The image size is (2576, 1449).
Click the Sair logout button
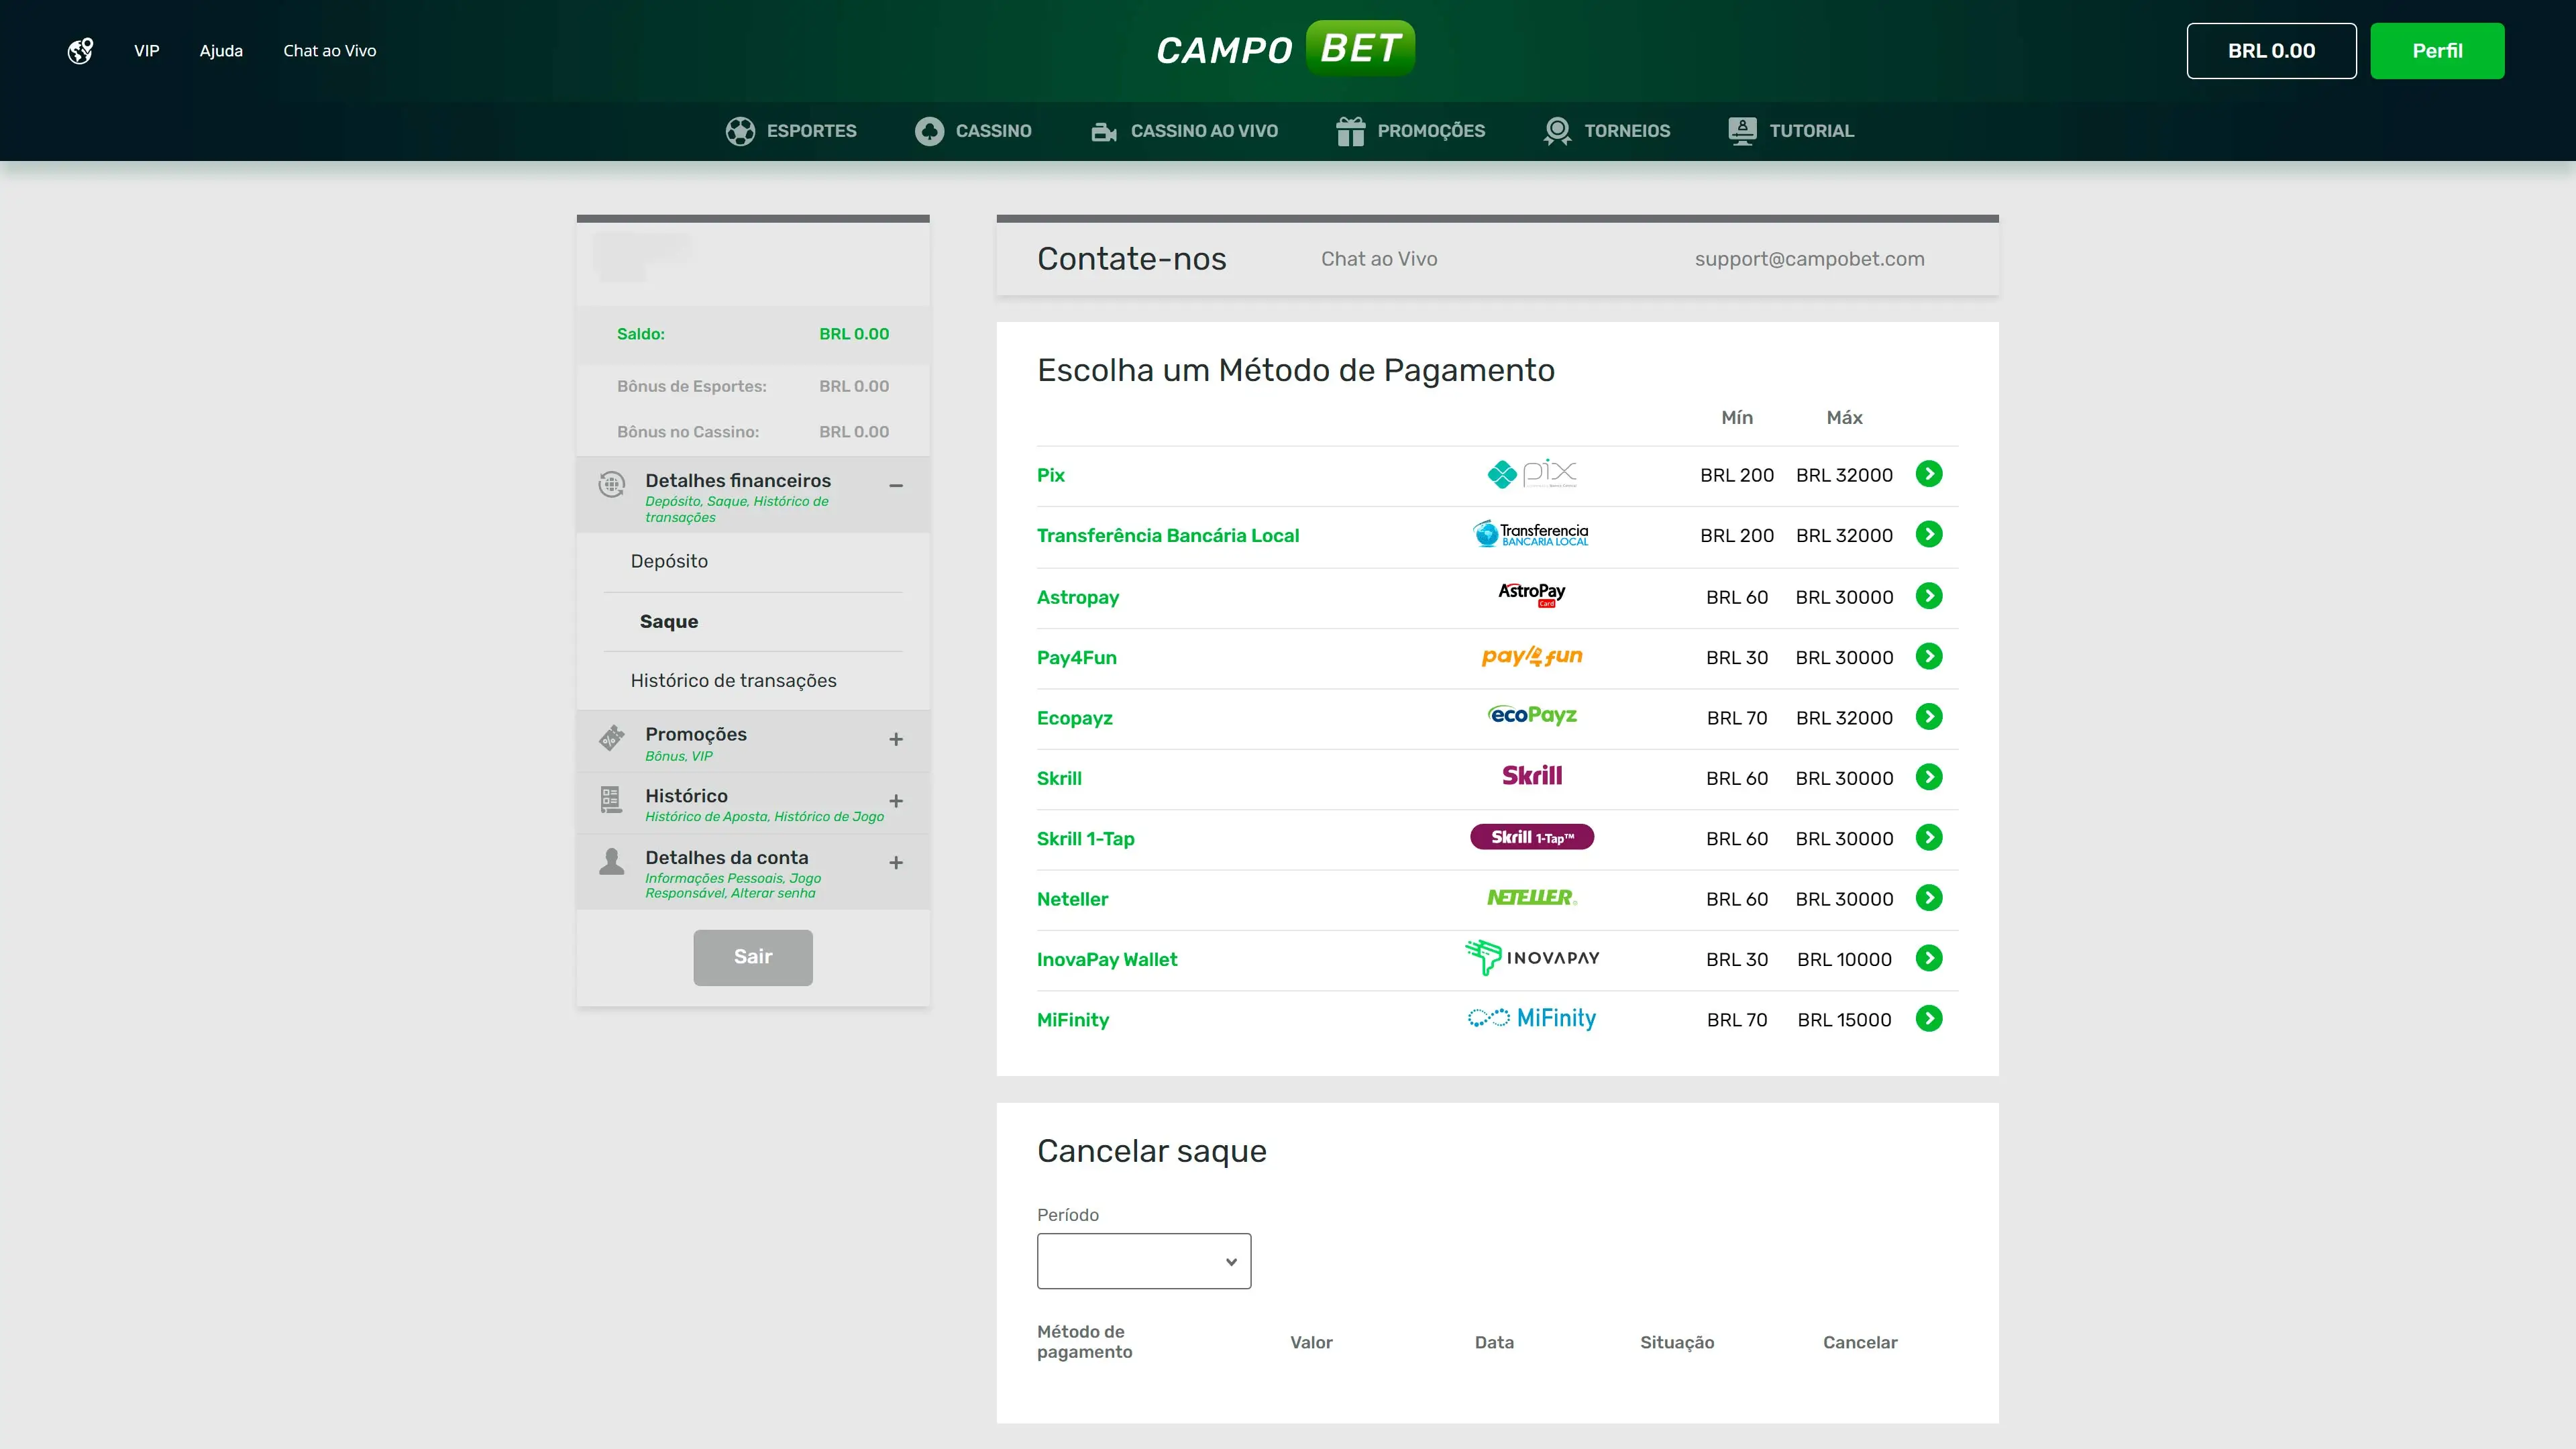point(753,957)
